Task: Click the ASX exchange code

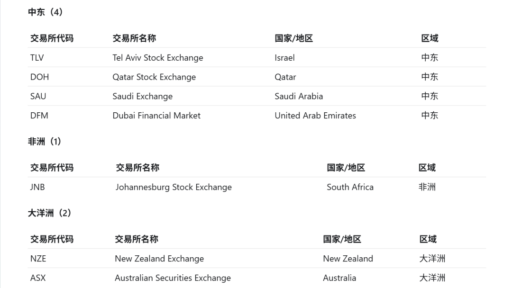Action: [x=38, y=278]
